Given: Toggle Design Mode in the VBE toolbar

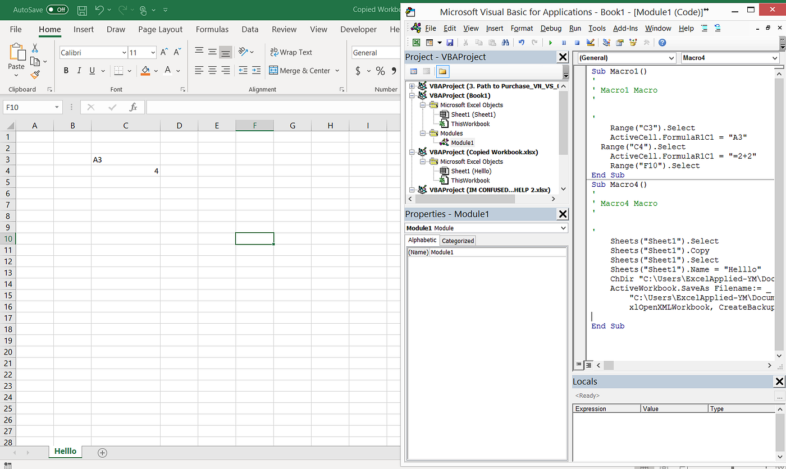Looking at the screenshot, I should tap(590, 42).
